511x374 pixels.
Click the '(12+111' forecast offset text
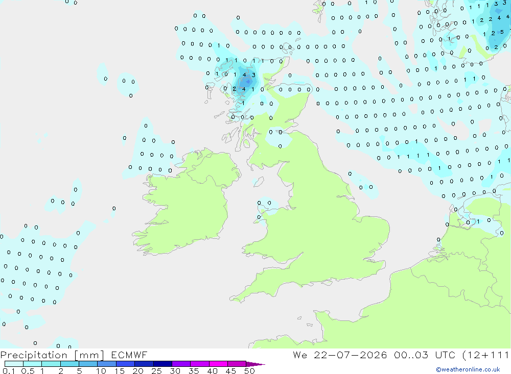(485, 355)
